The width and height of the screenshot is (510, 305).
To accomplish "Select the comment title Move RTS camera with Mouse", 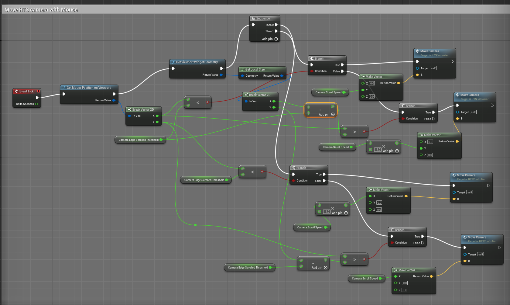I will (x=41, y=10).
